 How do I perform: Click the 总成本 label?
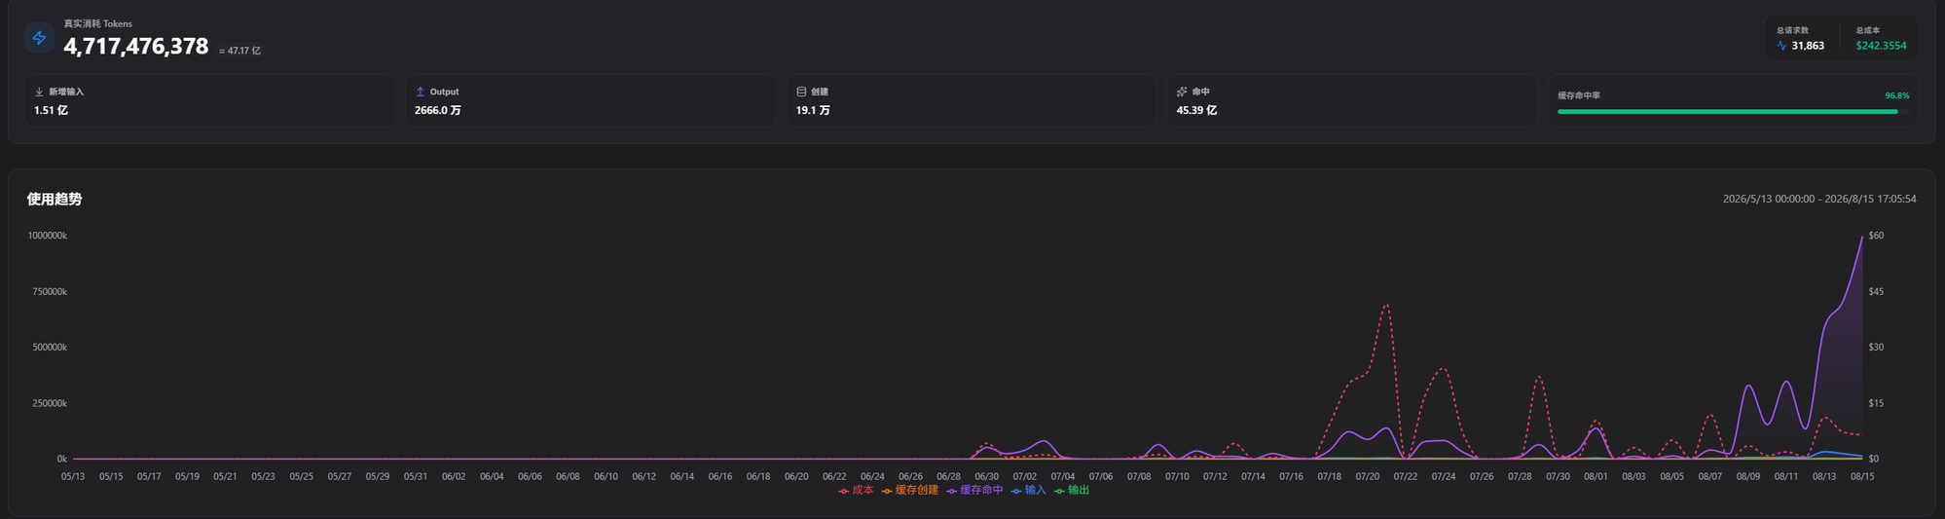(1867, 30)
